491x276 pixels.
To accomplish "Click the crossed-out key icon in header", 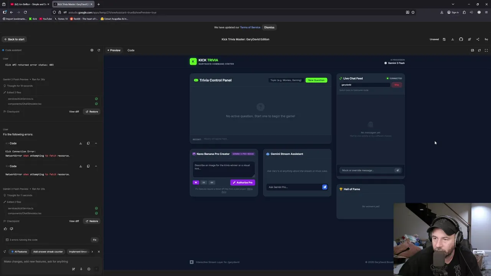I will tap(486, 39).
